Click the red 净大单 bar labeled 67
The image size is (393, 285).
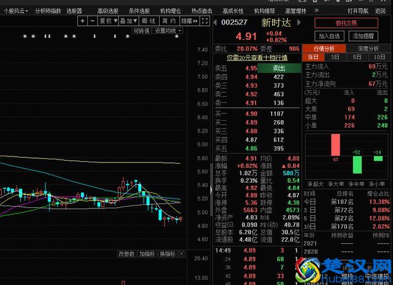click(335, 145)
